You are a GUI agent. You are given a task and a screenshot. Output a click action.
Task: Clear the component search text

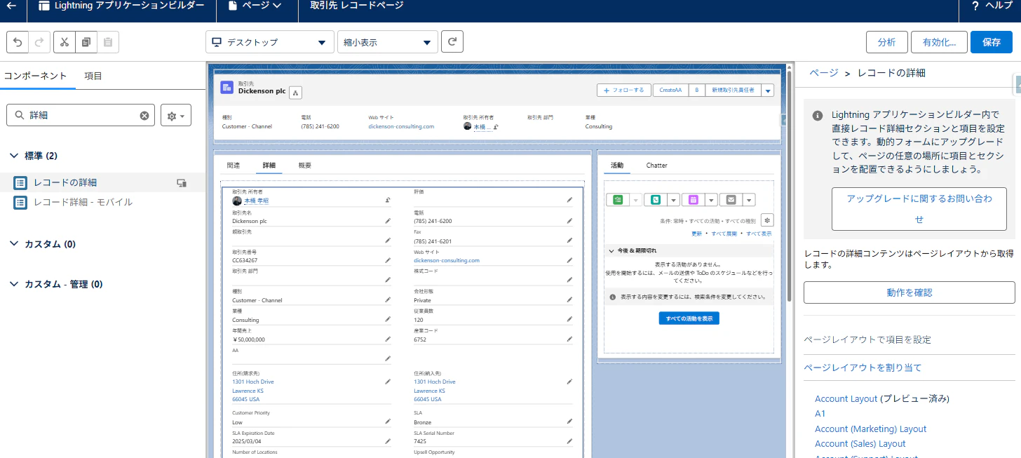pyautogui.click(x=144, y=116)
